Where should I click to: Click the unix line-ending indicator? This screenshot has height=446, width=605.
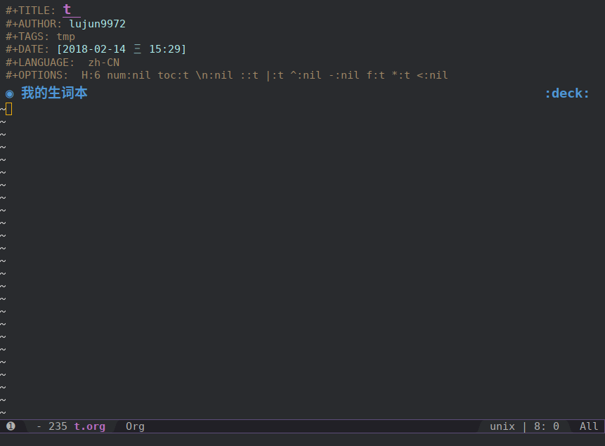(x=502, y=426)
